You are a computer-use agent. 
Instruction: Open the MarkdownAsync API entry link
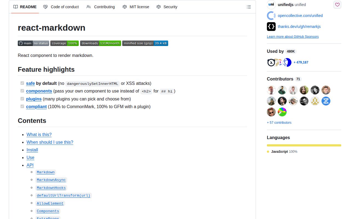pos(51,180)
